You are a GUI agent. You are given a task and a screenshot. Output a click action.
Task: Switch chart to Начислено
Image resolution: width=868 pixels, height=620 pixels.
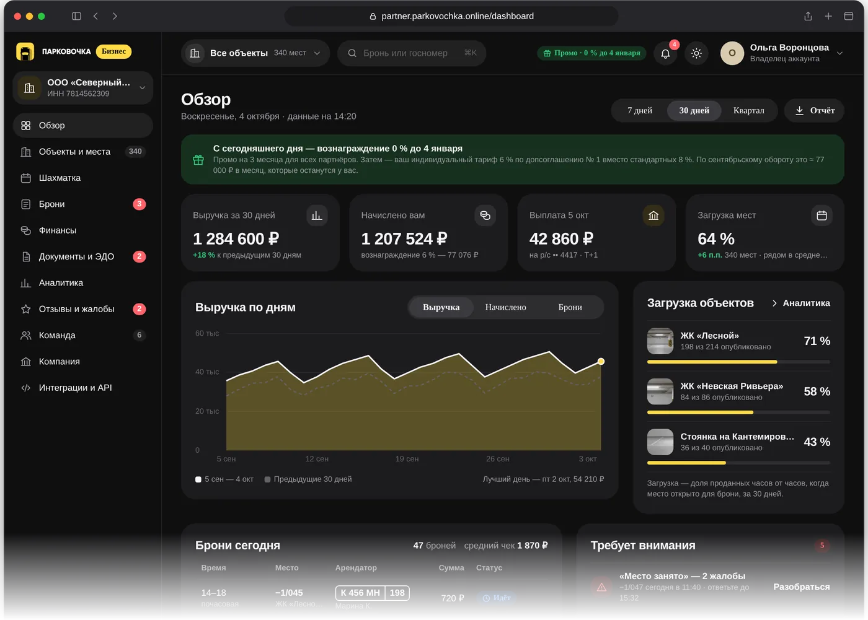click(506, 307)
